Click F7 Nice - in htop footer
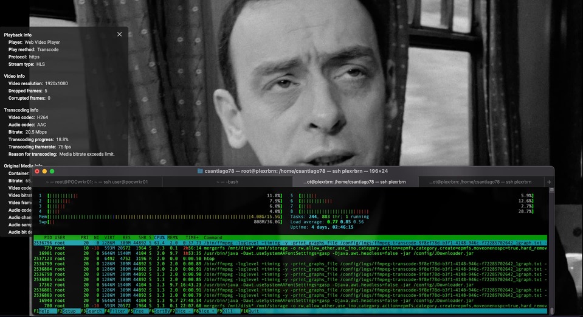Viewport: 583px width, 317px height. tap(181, 311)
